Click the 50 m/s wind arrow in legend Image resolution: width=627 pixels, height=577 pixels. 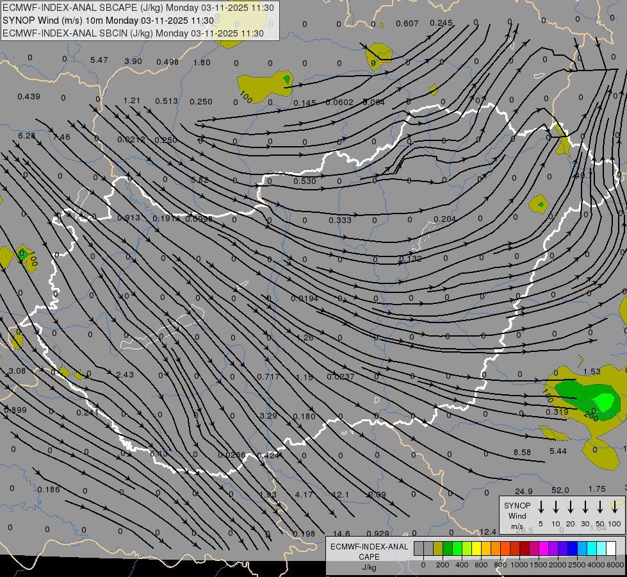(x=600, y=507)
